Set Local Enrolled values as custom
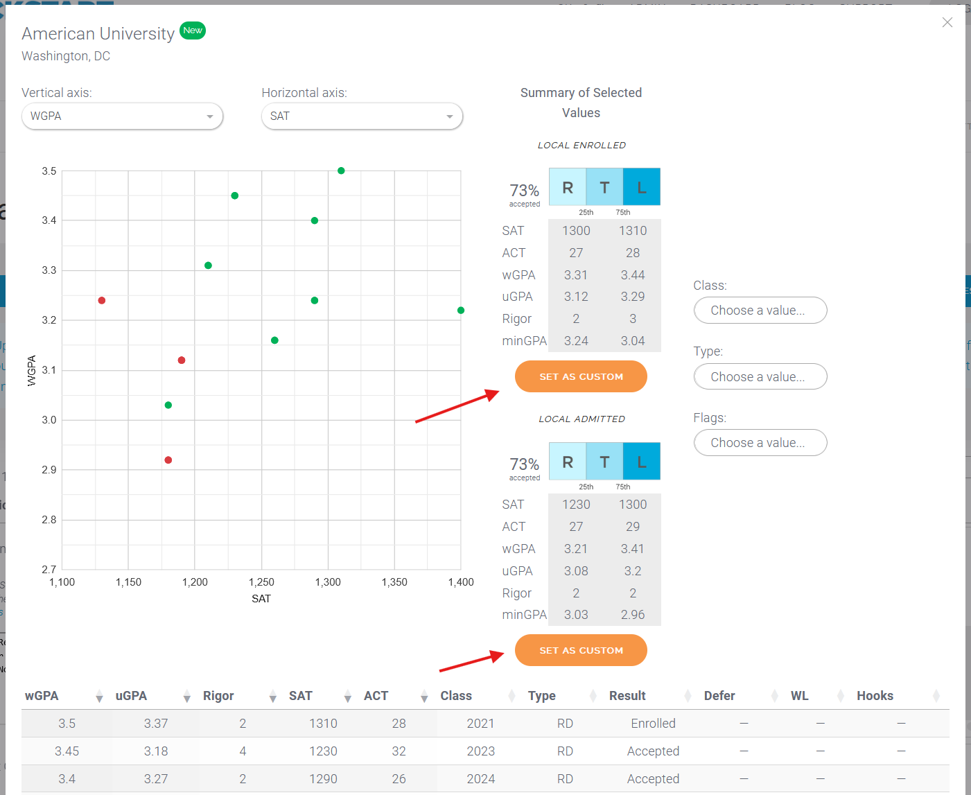Image resolution: width=971 pixels, height=795 pixels. click(581, 376)
